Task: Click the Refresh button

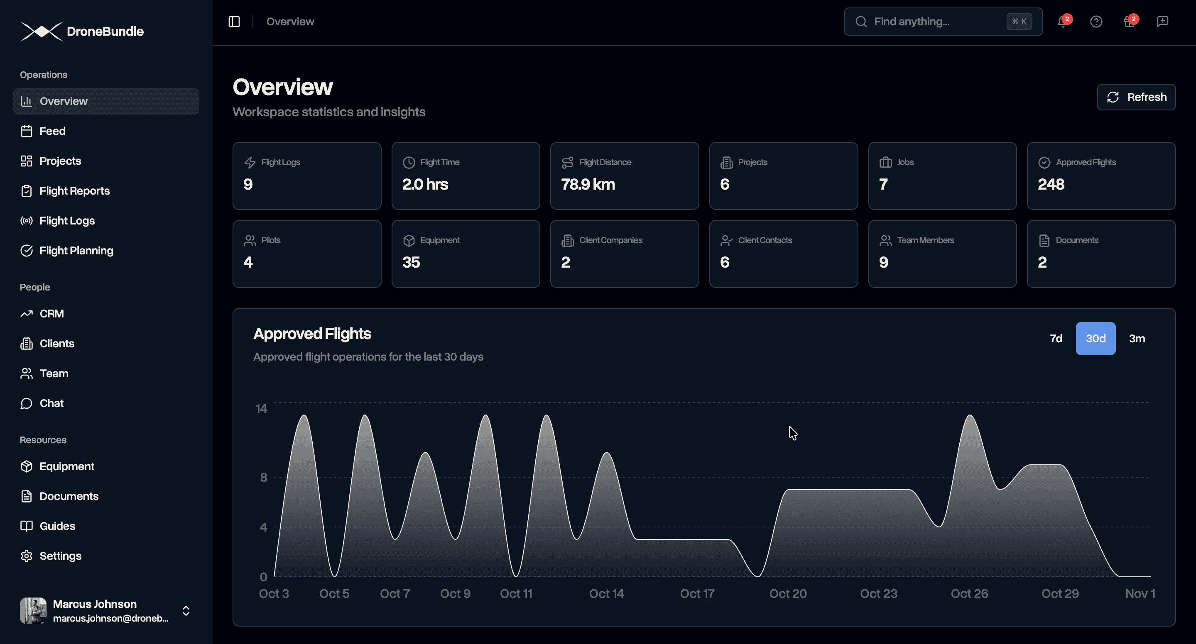Action: [x=1136, y=97]
